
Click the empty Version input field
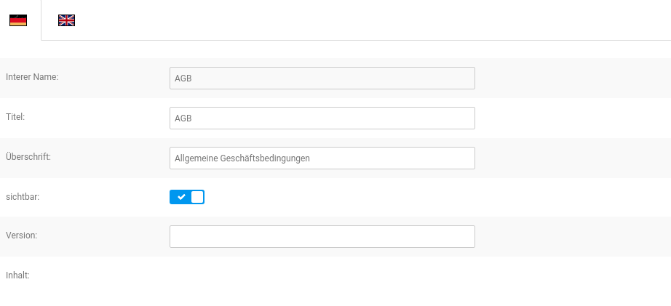pos(322,236)
